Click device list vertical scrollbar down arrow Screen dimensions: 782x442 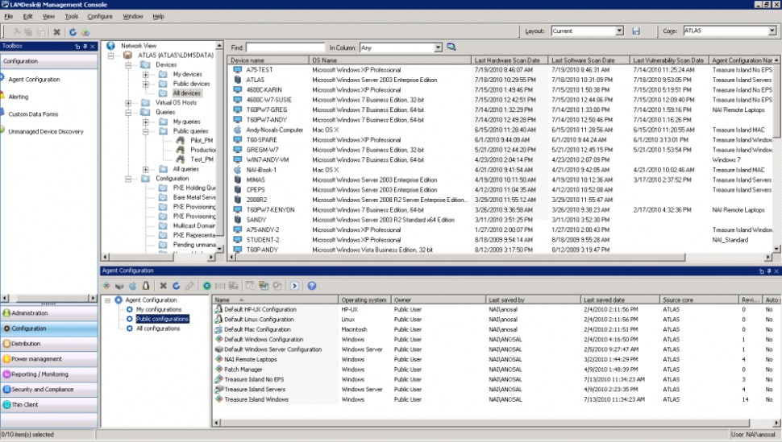776,249
